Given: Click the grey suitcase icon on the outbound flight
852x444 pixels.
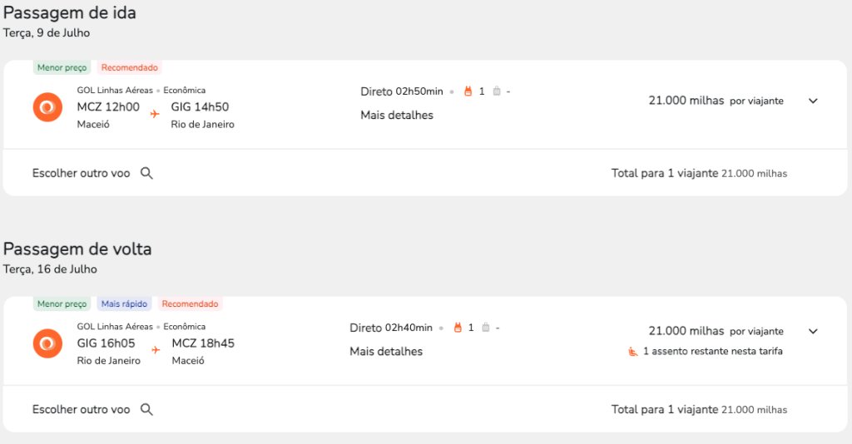Looking at the screenshot, I should [x=497, y=91].
